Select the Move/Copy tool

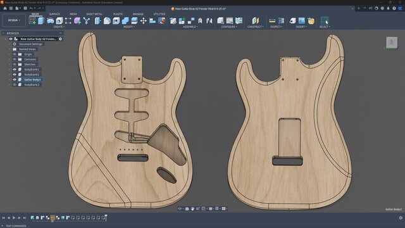click(x=144, y=21)
